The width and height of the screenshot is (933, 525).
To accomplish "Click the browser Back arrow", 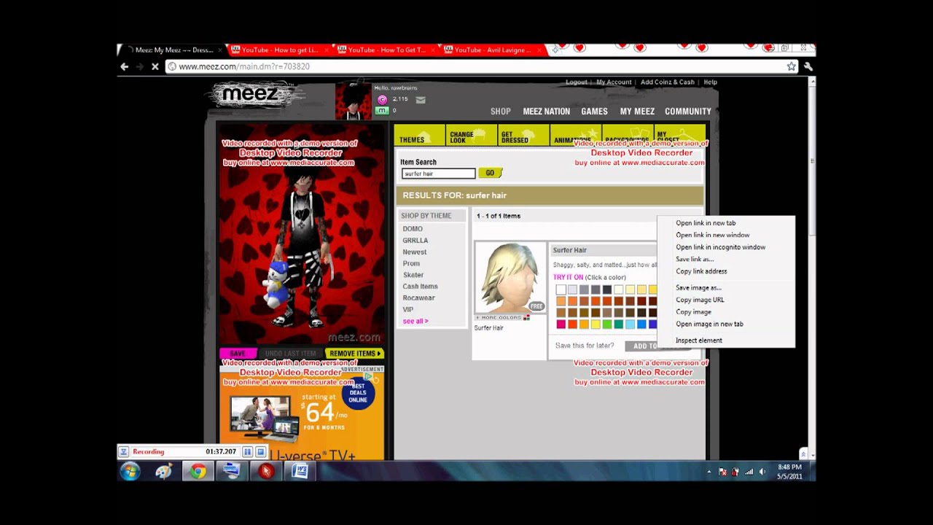I will [x=125, y=66].
